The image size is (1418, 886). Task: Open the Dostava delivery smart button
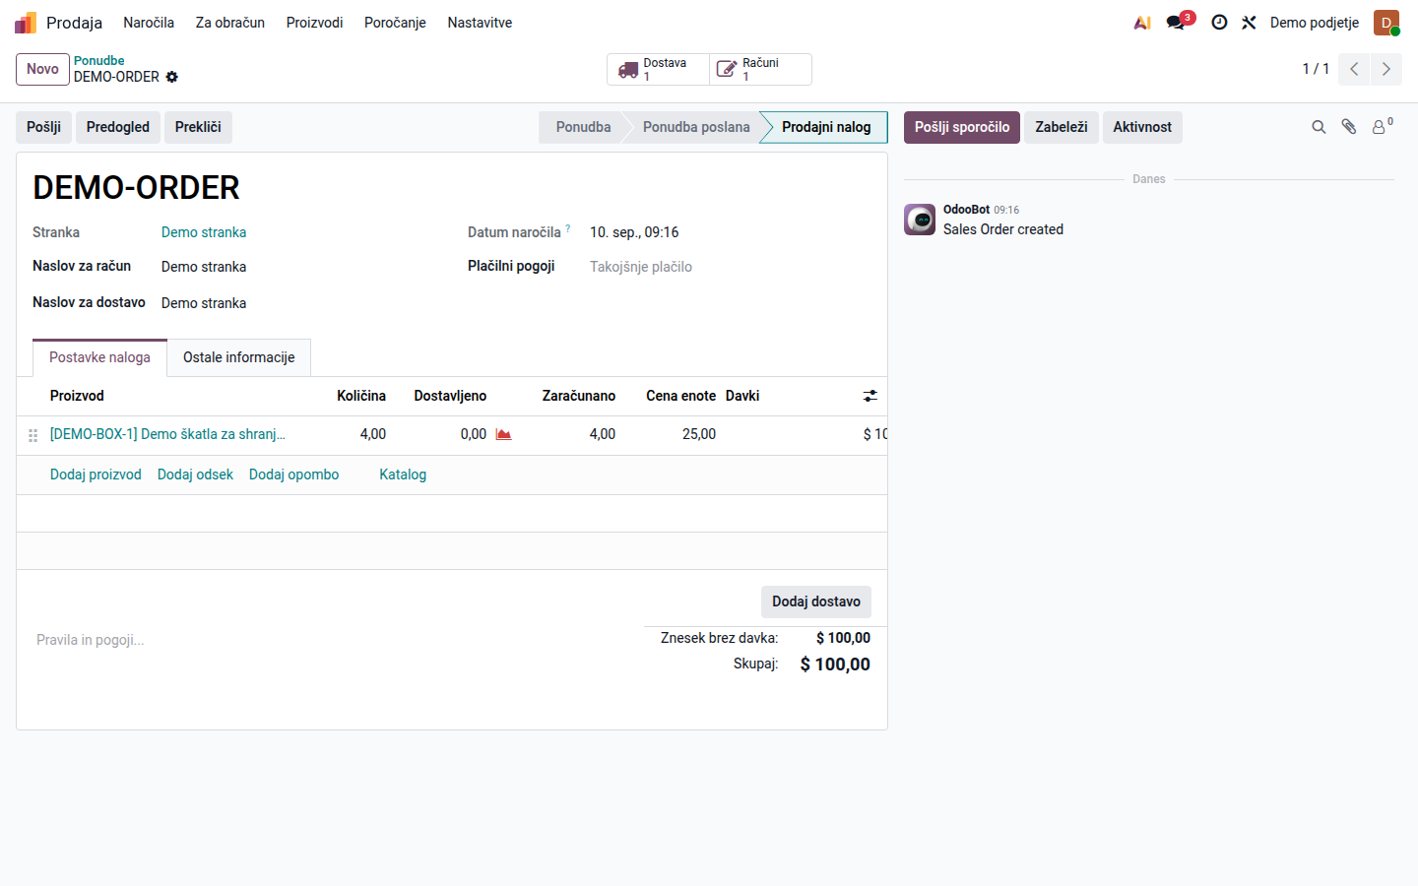pos(658,70)
